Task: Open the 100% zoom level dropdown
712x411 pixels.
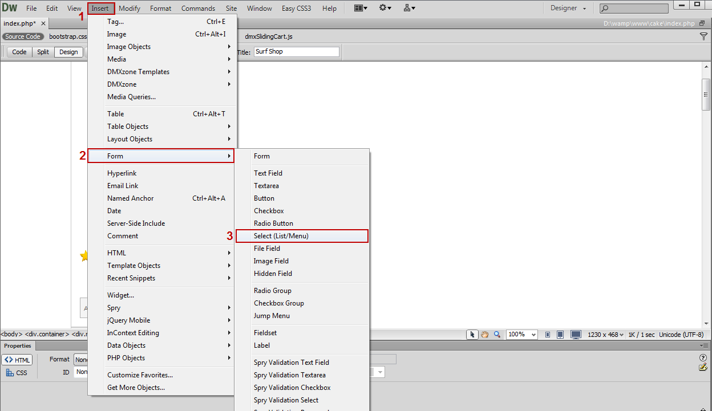Action: point(521,335)
